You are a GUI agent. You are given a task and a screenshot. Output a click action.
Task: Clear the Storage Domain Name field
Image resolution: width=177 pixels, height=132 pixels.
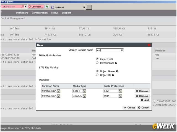click(122, 50)
